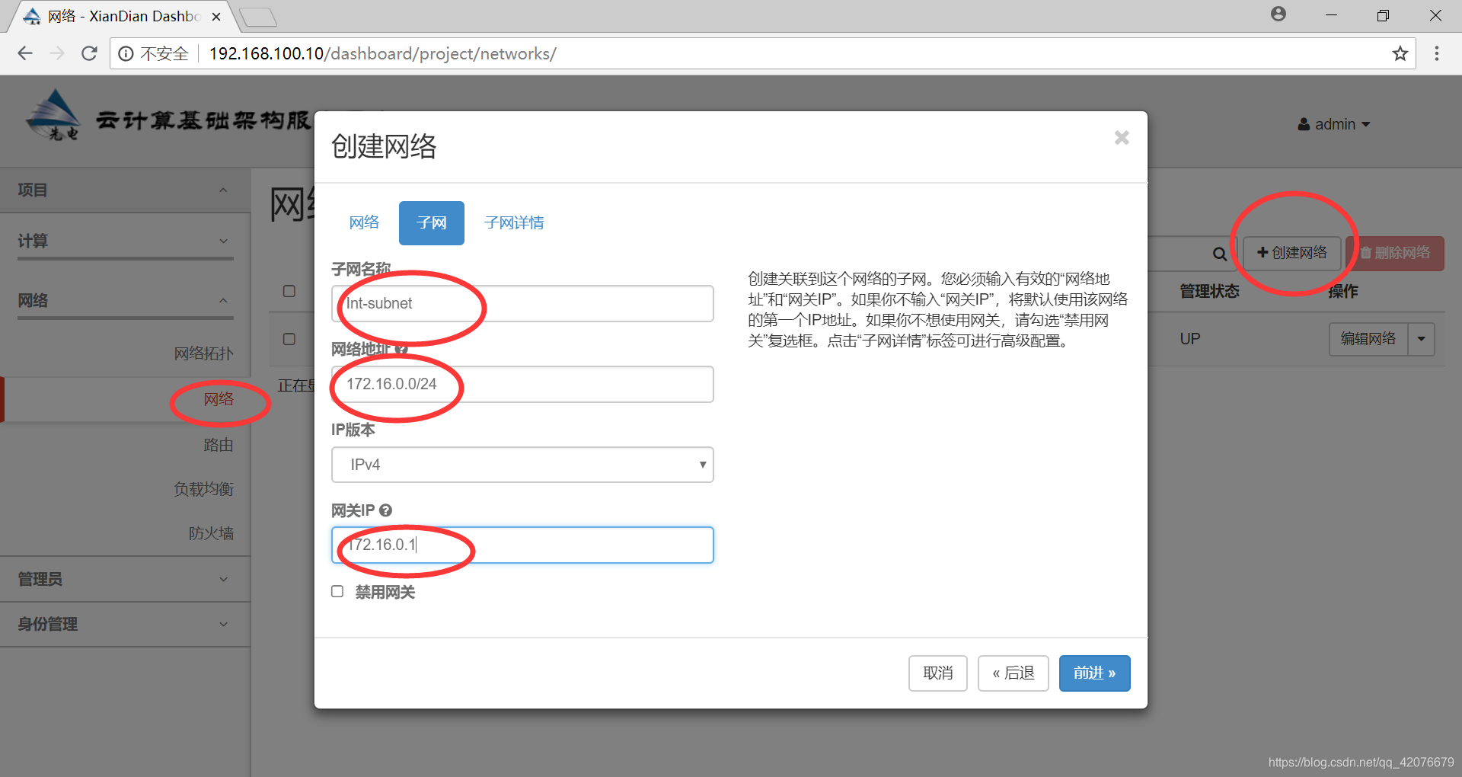Screen dimensions: 1462x777
Task: Toggle the 禁用网关 checkbox
Action: [x=337, y=592]
